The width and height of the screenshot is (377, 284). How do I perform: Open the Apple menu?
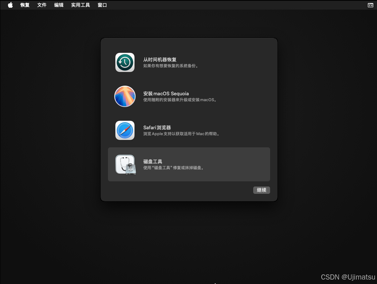(x=10, y=5)
